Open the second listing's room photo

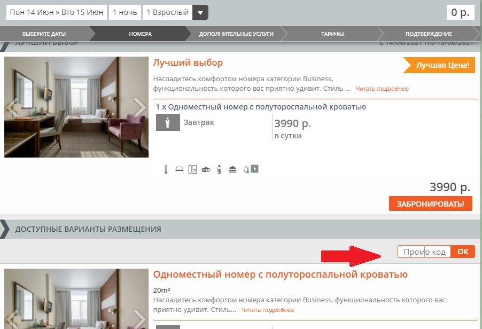[76, 299]
